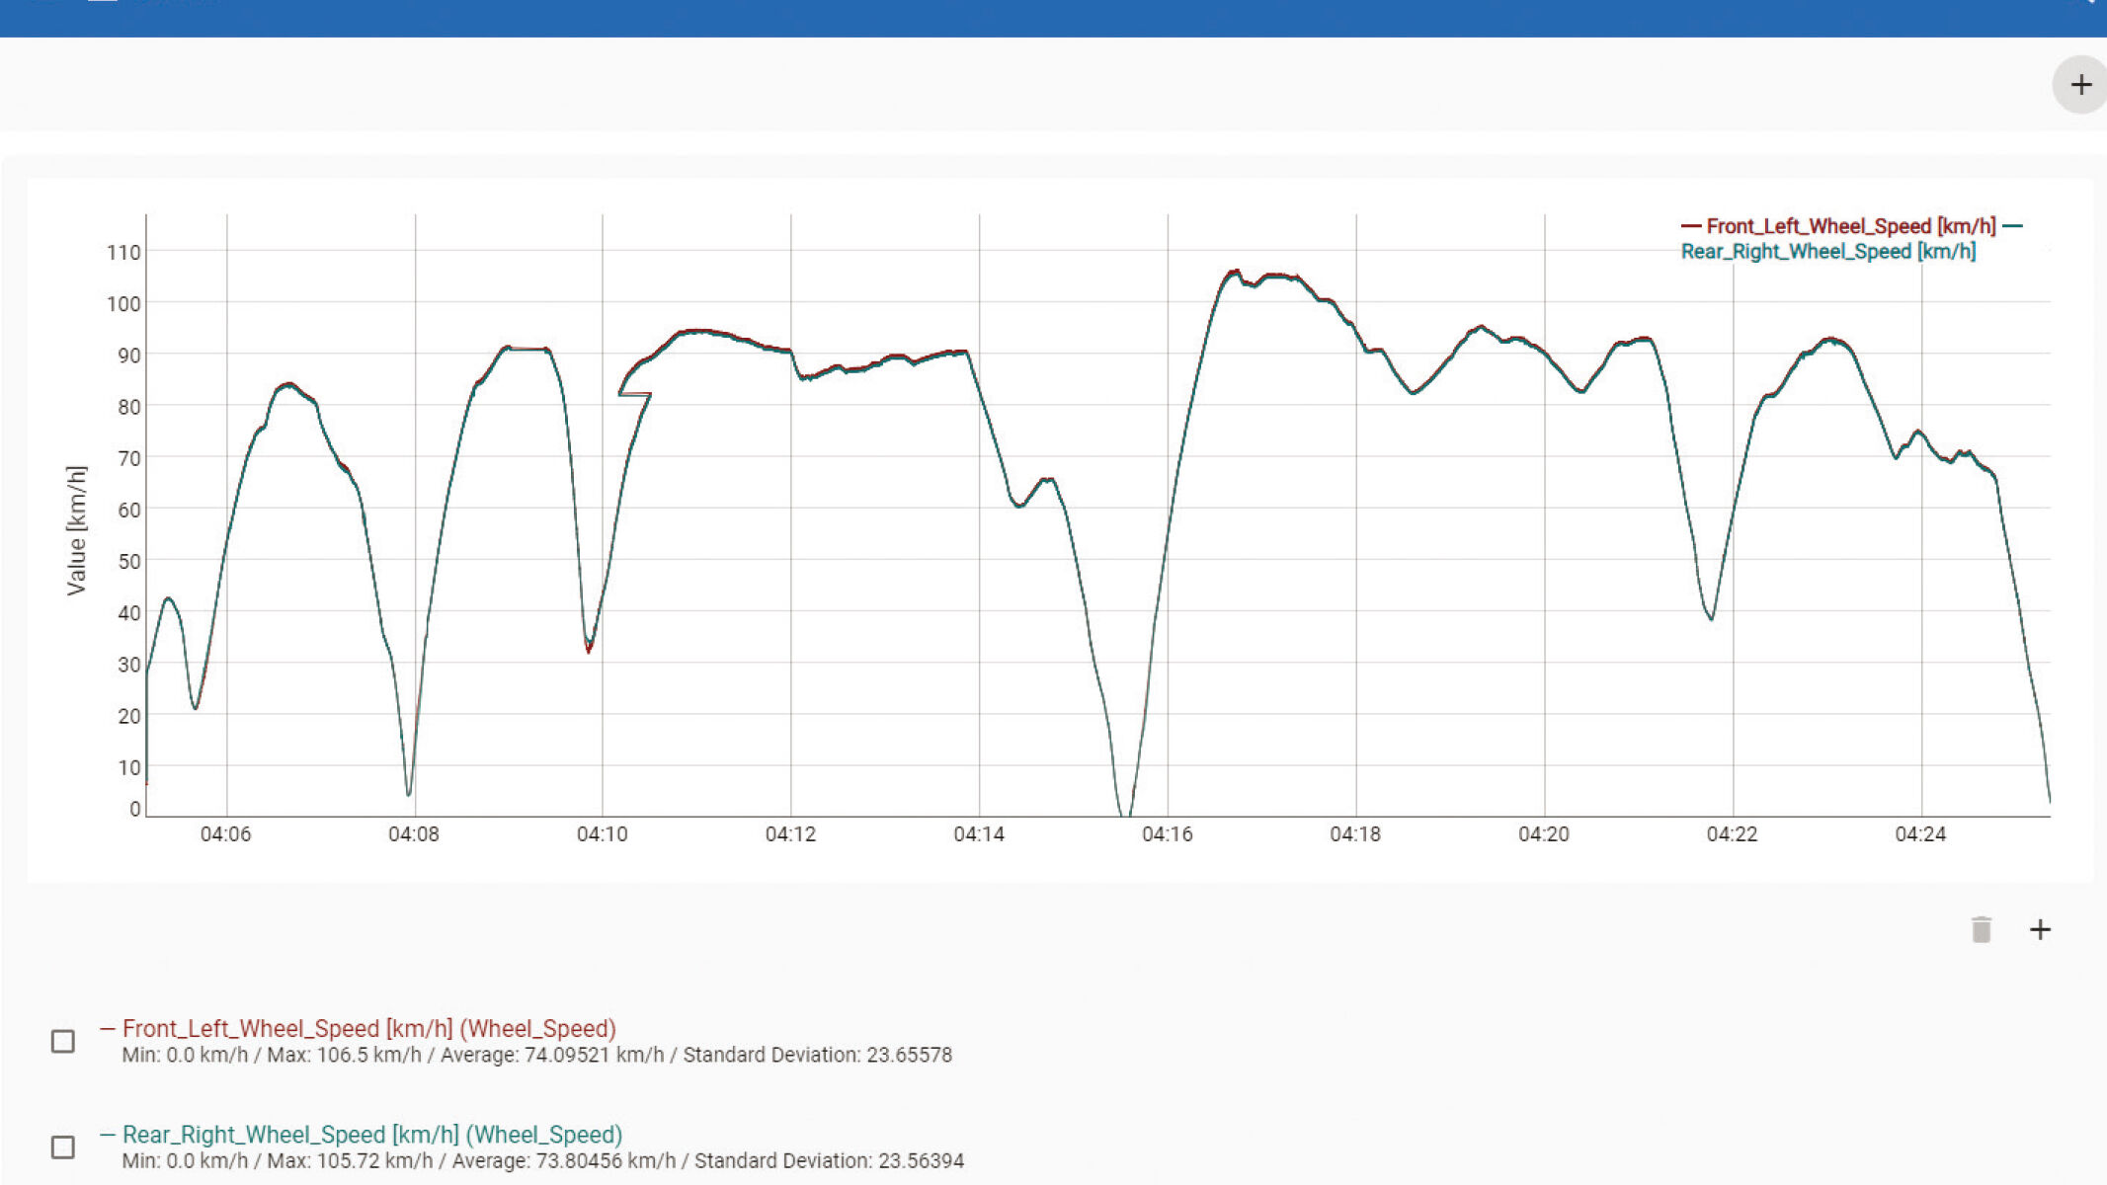Click teal dash swatch before Rear_Right series name
The width and height of the screenshot is (2107, 1185).
pyautogui.click(x=108, y=1135)
